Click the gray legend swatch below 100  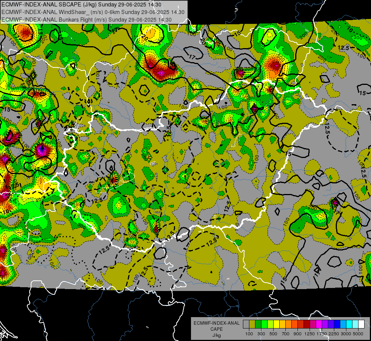[246, 324]
